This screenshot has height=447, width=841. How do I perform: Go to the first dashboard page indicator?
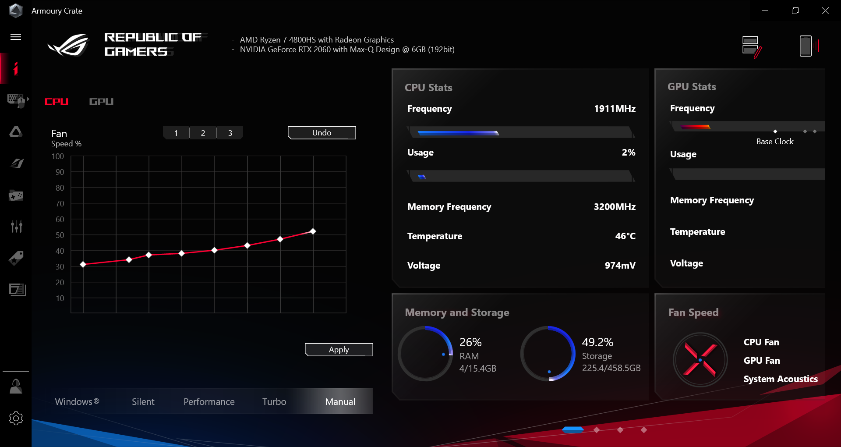pyautogui.click(x=573, y=430)
